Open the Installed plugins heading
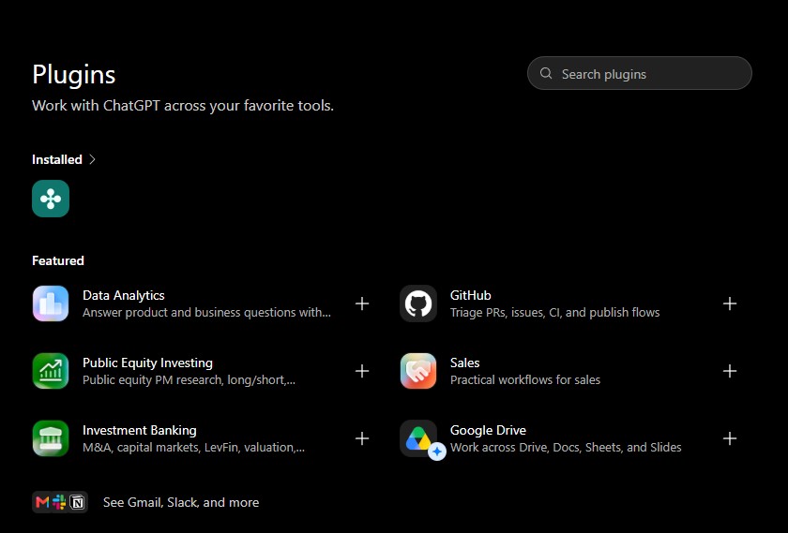Viewport: 788px width, 533px height. (57, 159)
